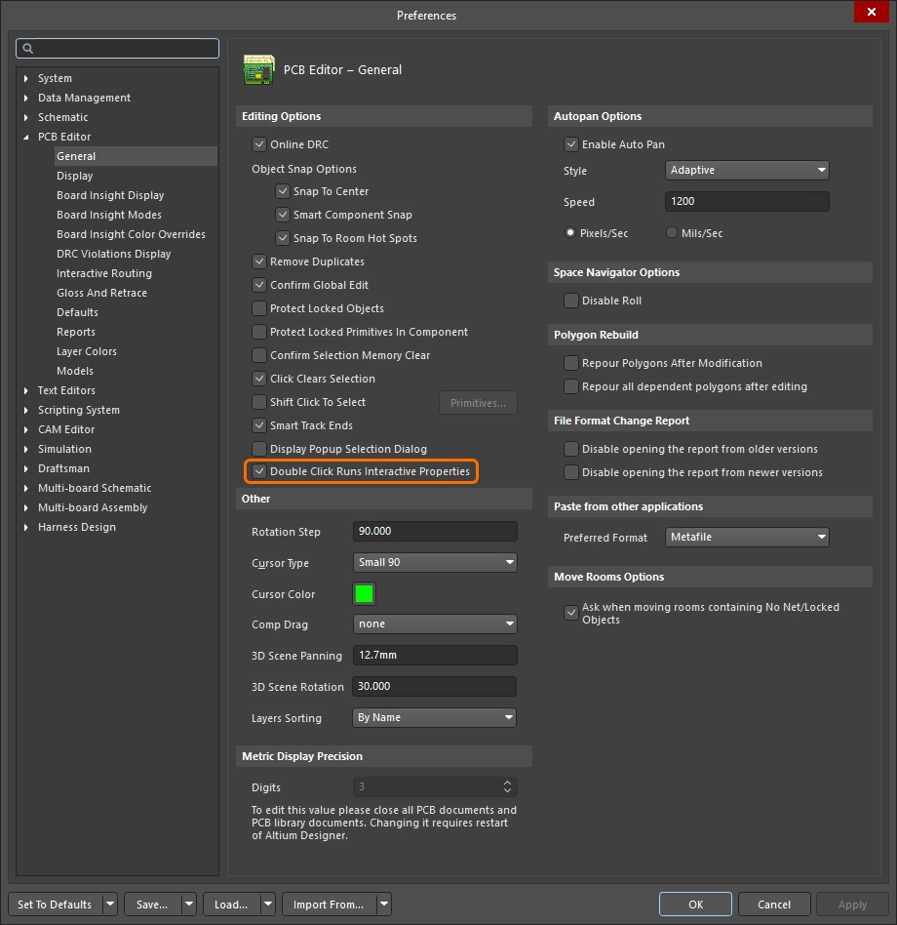The width and height of the screenshot is (897, 925).
Task: Expand the System tree node
Action: (26, 78)
